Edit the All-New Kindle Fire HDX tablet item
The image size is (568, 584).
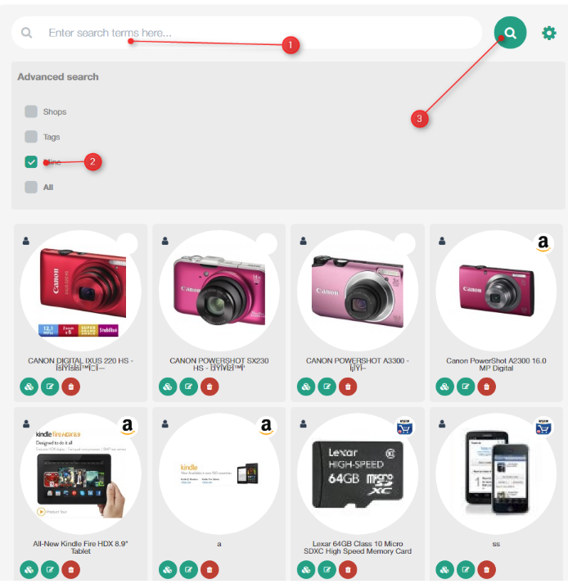click(50, 569)
